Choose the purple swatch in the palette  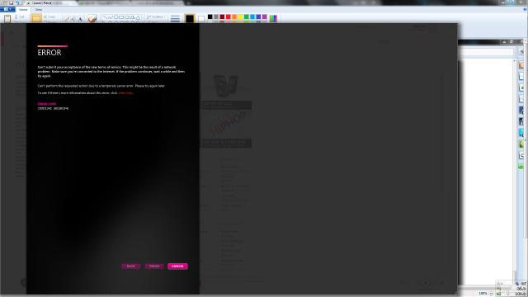coord(265,16)
